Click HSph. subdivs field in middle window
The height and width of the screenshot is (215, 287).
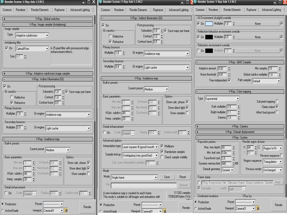(126, 113)
